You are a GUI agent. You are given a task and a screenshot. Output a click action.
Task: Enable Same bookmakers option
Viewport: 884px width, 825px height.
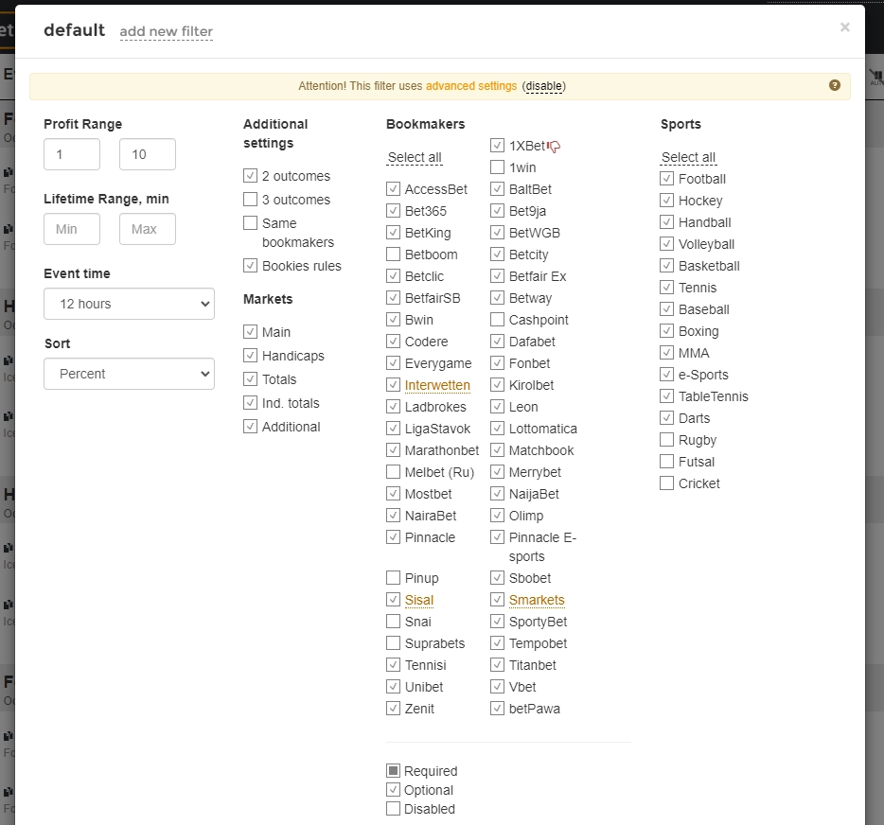coord(250,223)
